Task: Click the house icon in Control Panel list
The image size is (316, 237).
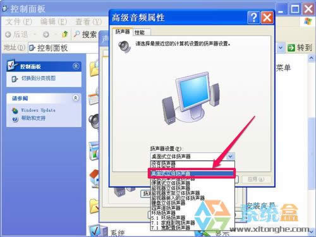Action: (x=94, y=179)
